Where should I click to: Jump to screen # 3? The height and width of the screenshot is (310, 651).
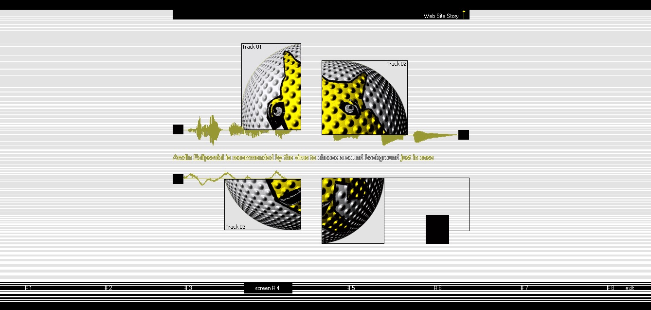(188, 288)
